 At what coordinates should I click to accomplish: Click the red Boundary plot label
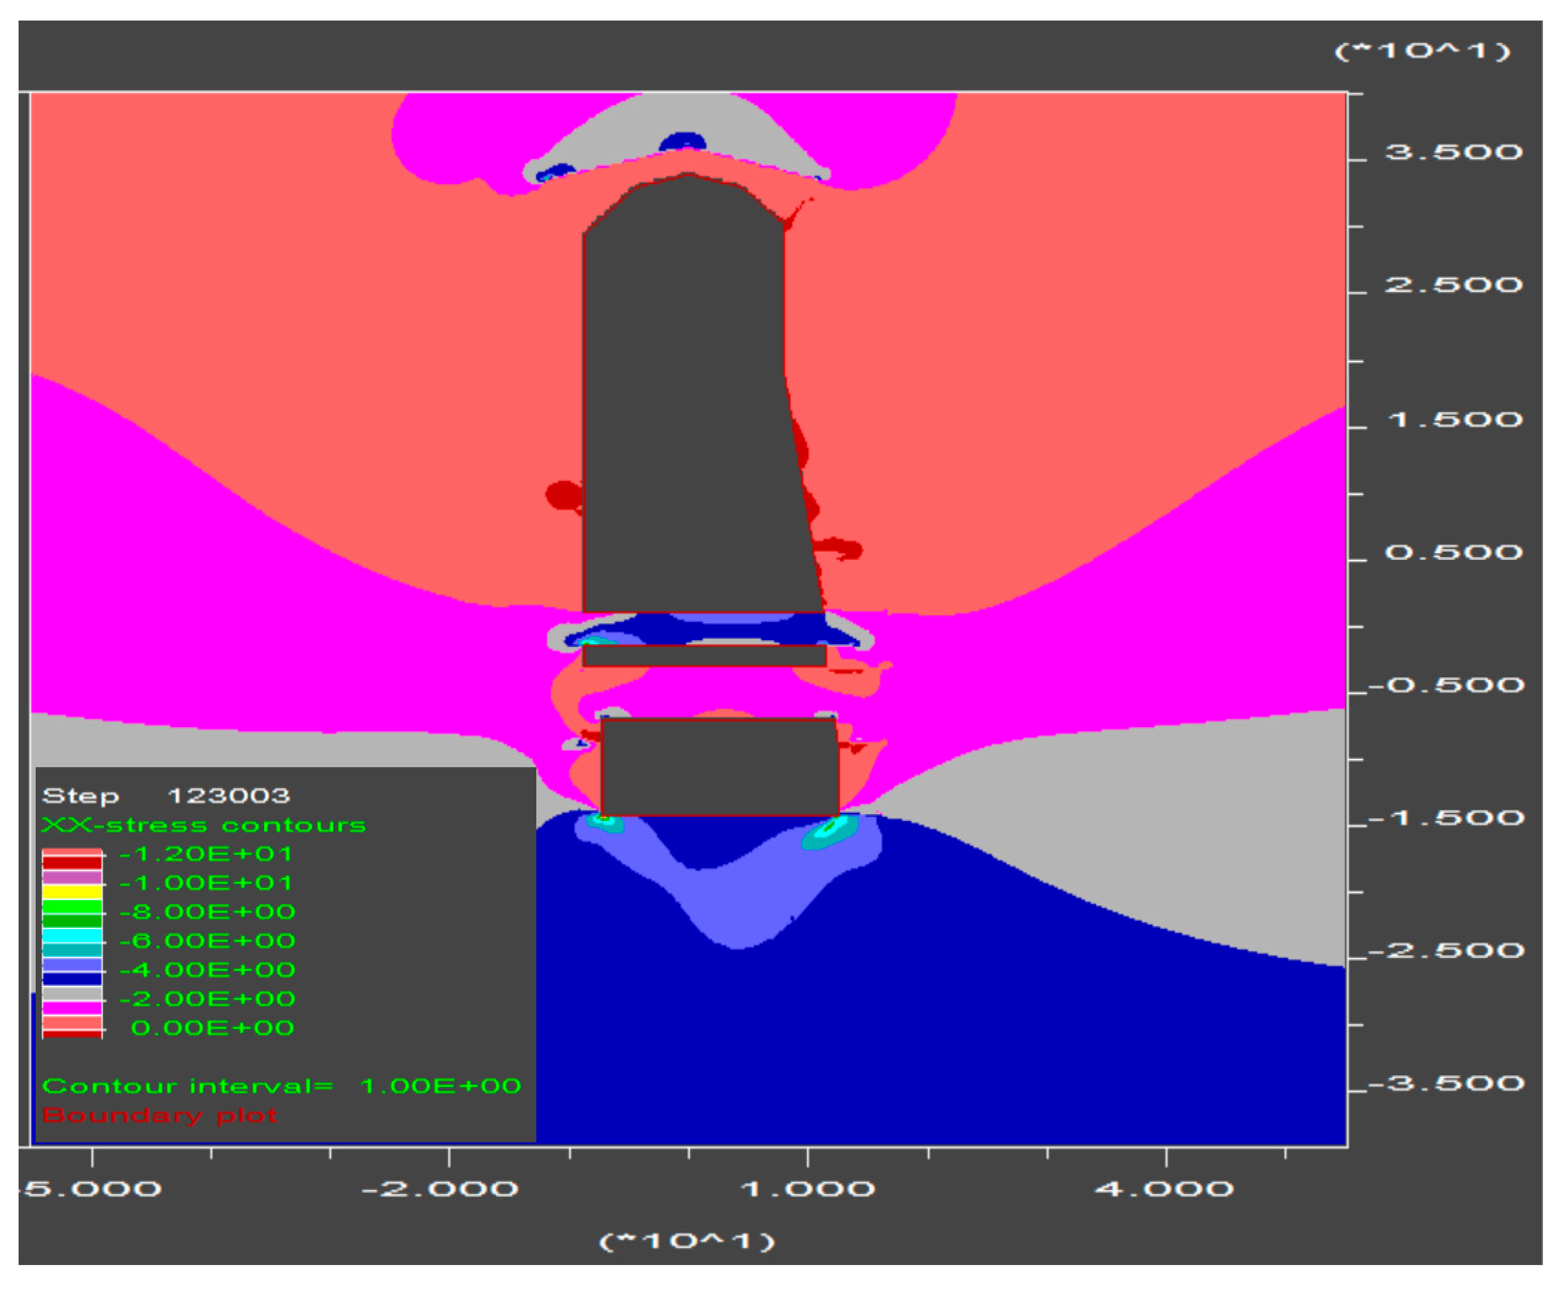pyautogui.click(x=160, y=1115)
